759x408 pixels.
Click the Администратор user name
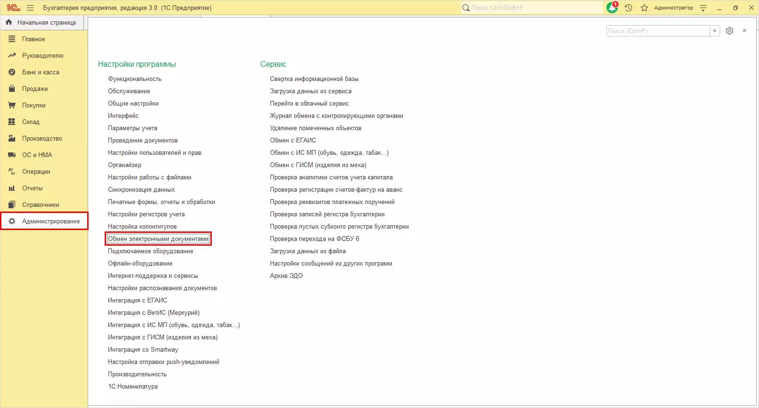tap(673, 8)
